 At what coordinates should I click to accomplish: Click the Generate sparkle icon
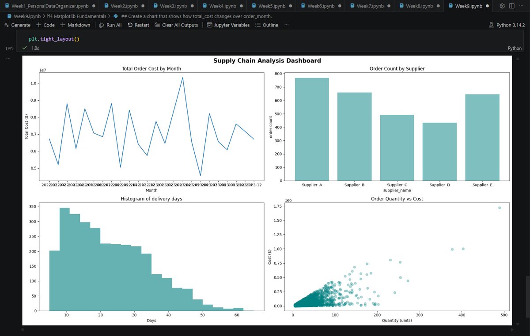[6, 25]
